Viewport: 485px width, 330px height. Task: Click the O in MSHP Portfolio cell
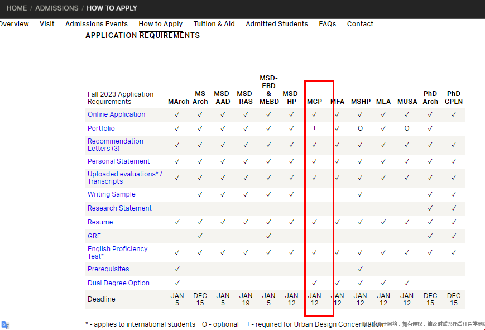tap(361, 128)
